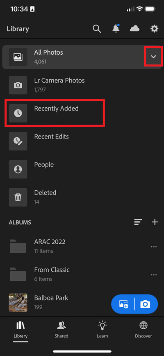The image size is (164, 356).
Task: Tap the People person icon
Action: coord(18,169)
